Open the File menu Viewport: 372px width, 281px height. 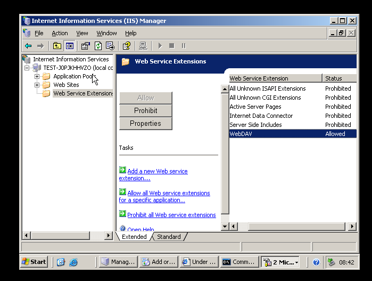coord(39,33)
